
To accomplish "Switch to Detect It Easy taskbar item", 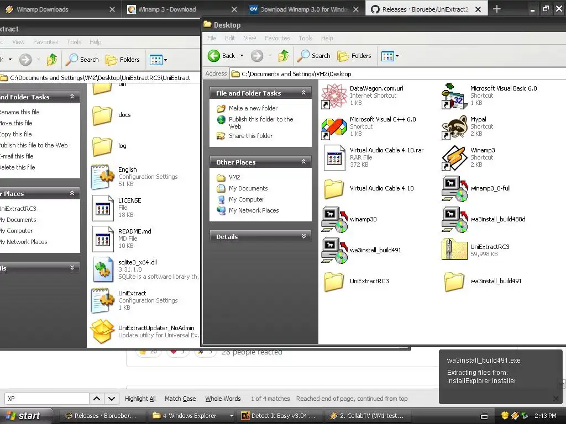I will pyautogui.click(x=279, y=416).
